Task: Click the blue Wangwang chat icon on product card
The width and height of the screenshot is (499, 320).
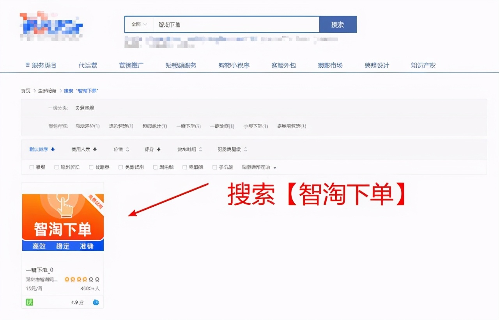Action: [x=96, y=302]
